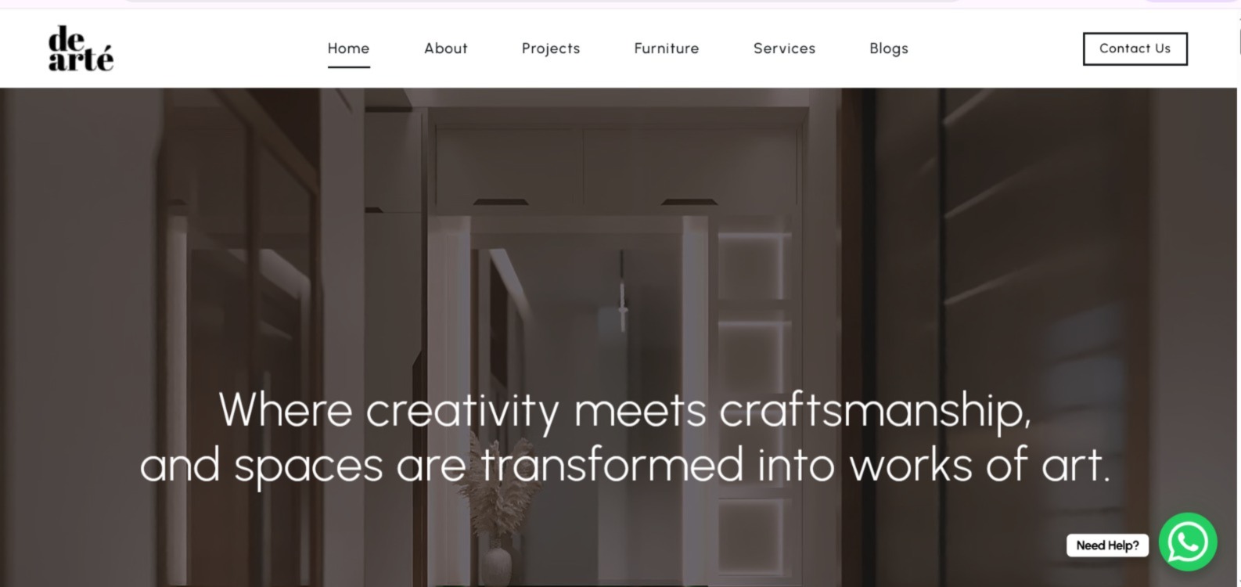The width and height of the screenshot is (1241, 587).
Task: Click the 'works of art' tagline line
Action: tap(624, 464)
